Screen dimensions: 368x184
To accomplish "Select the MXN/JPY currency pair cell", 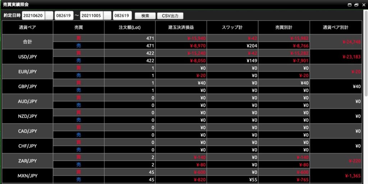I will coord(27,175).
